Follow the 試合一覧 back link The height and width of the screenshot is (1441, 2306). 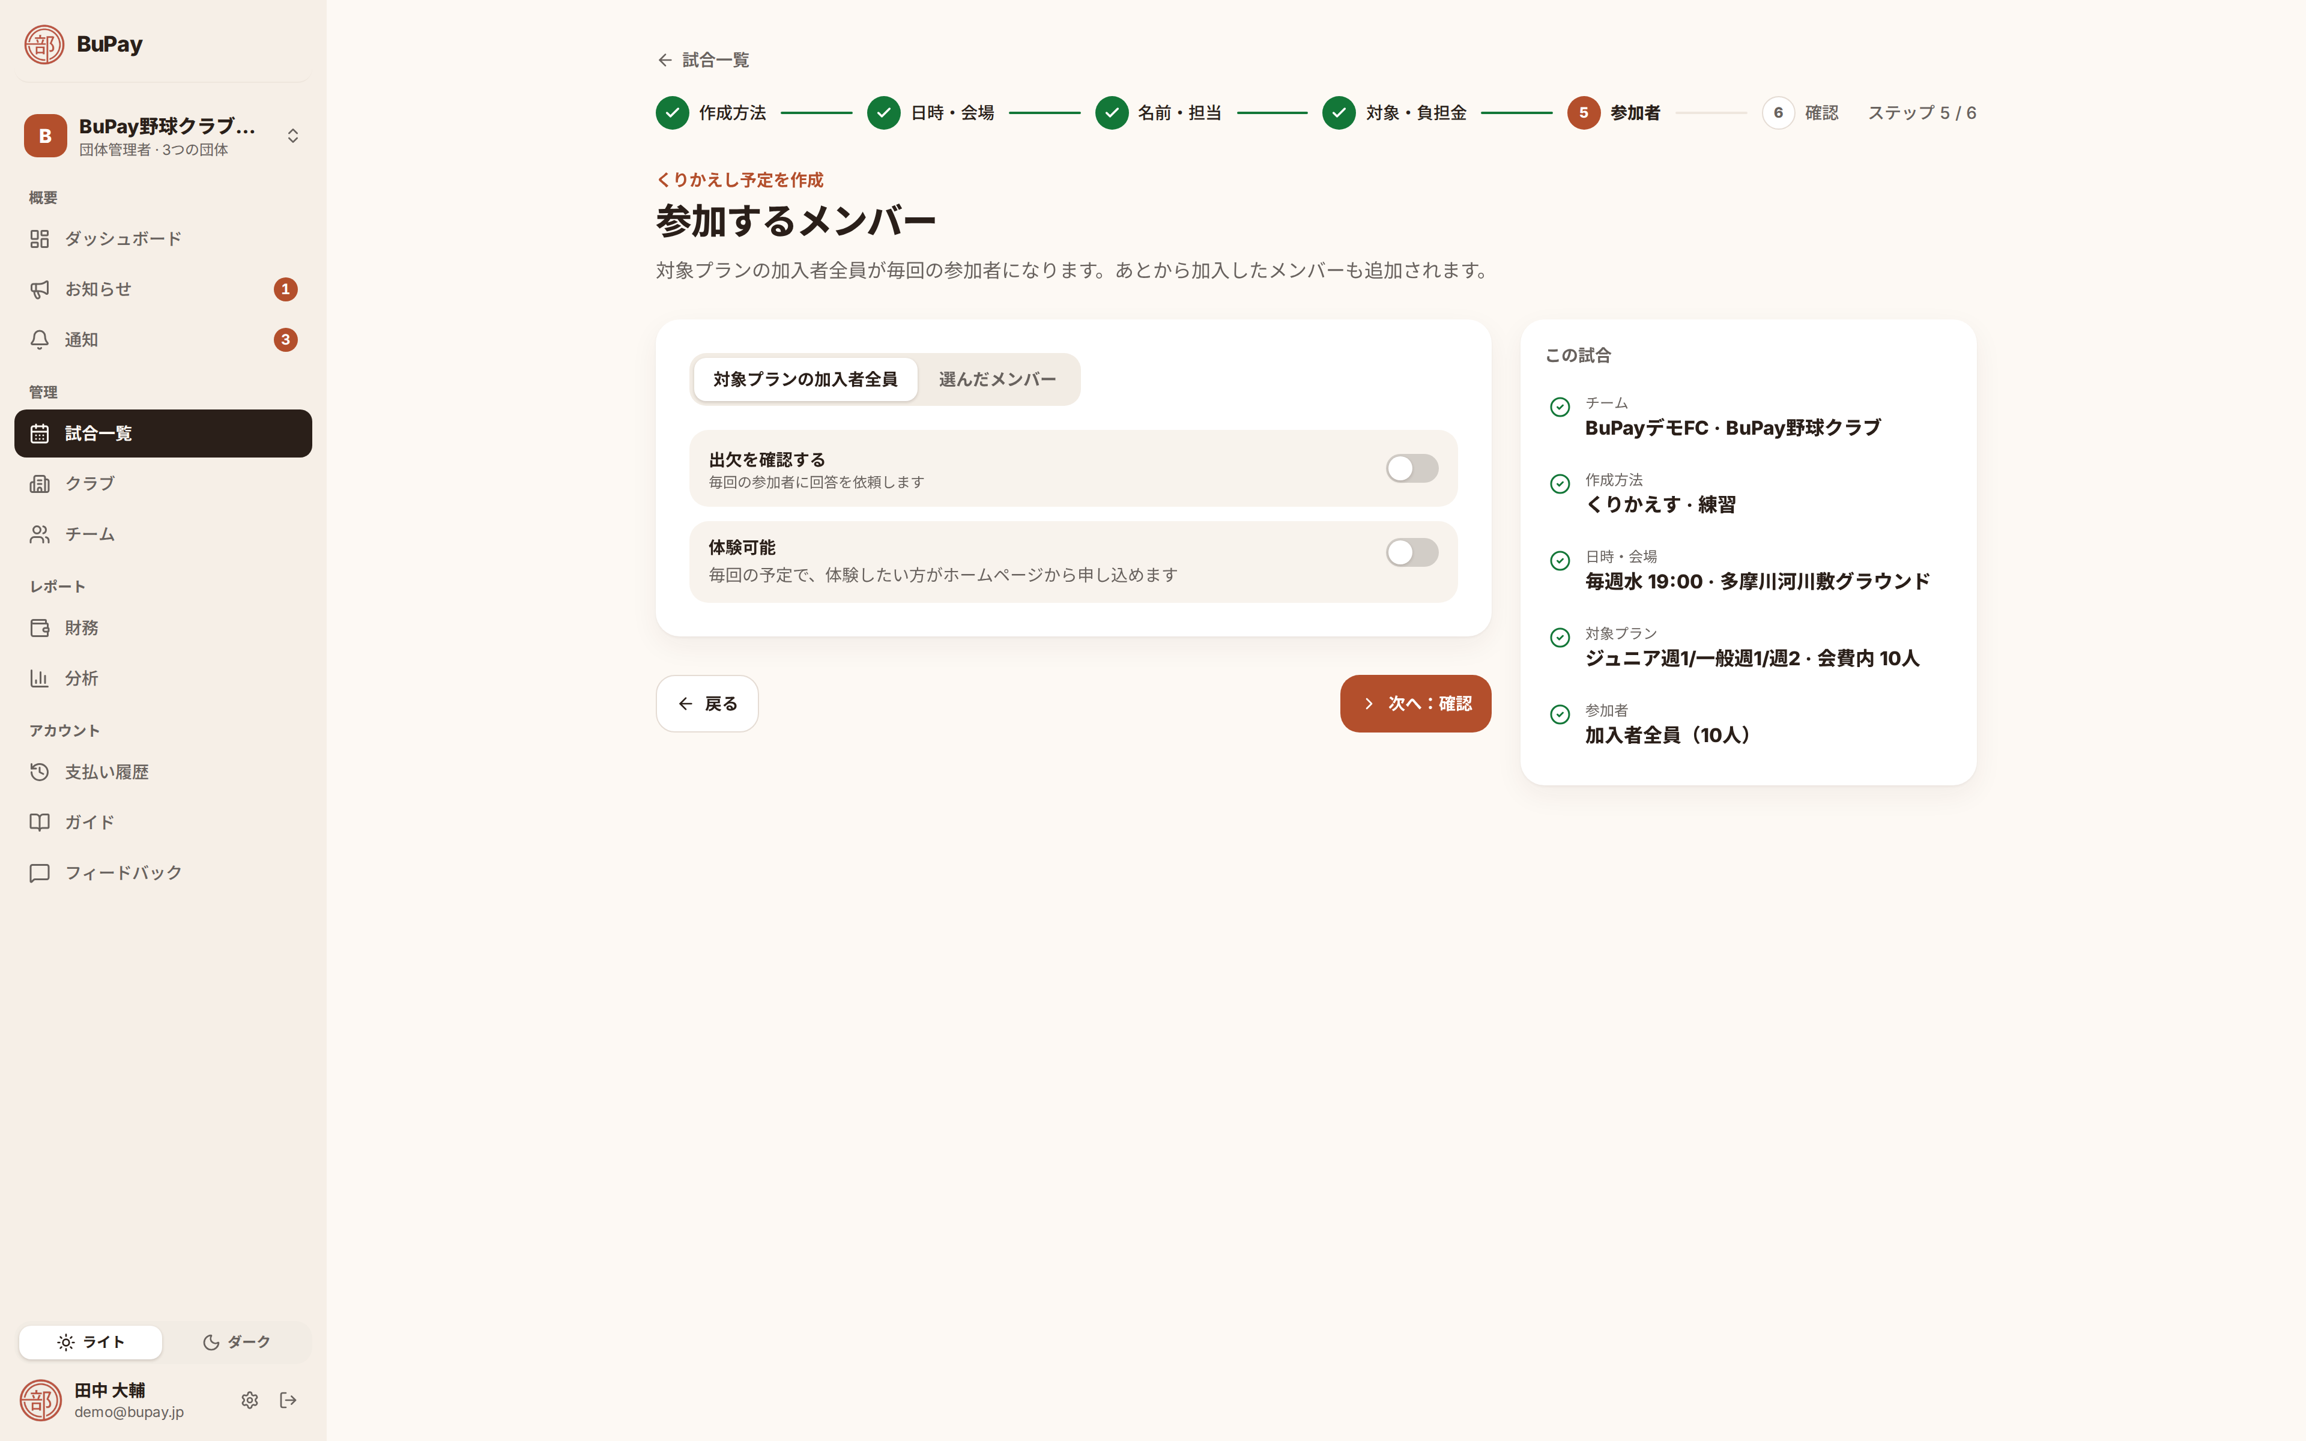click(x=703, y=60)
